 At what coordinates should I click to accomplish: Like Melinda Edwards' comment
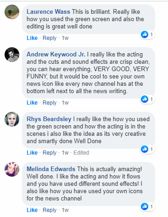tap(32, 210)
